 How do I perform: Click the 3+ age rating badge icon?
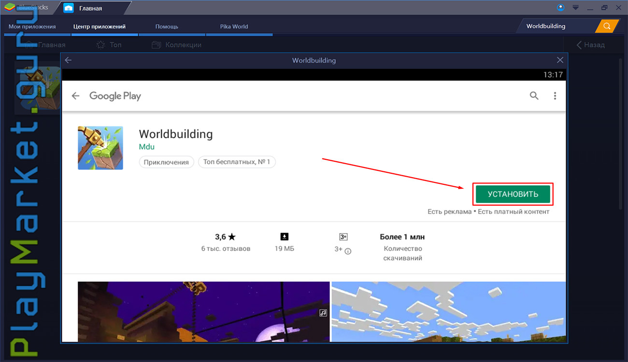(x=343, y=237)
